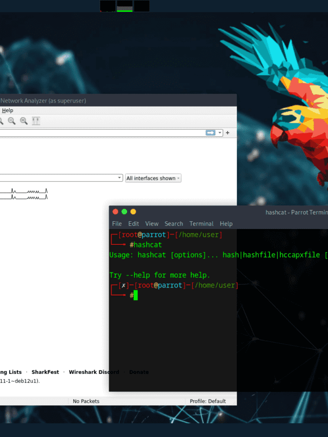Click the '#hashcat' command text in terminal
This screenshot has width=328, height=437.
(146, 245)
